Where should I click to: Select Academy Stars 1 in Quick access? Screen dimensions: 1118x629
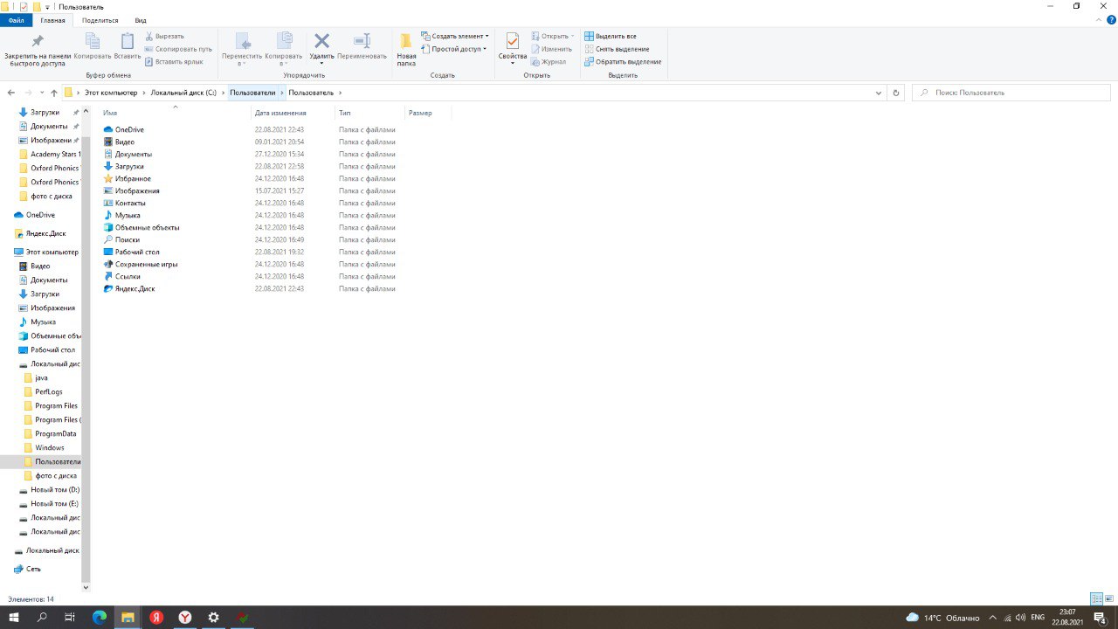coord(55,154)
